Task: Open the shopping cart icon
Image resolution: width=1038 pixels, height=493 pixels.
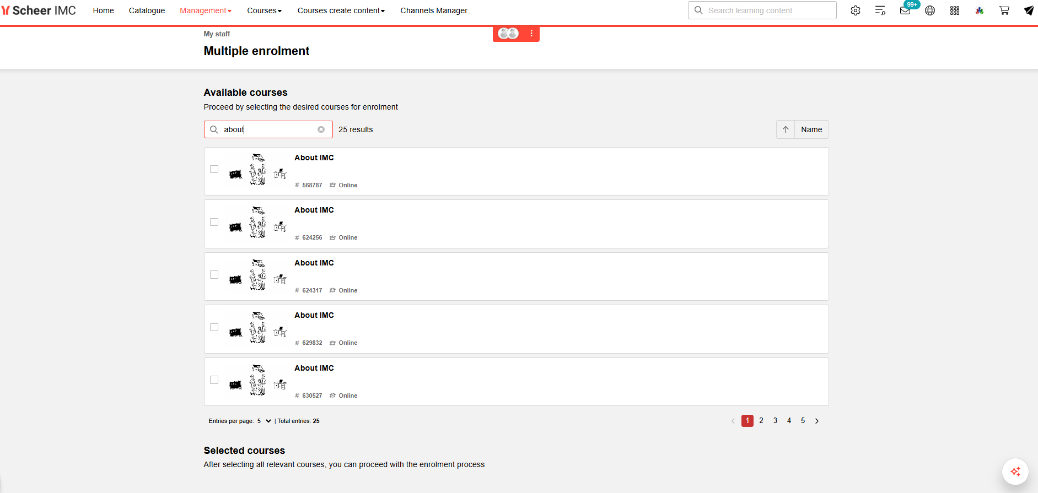Action: (1004, 10)
